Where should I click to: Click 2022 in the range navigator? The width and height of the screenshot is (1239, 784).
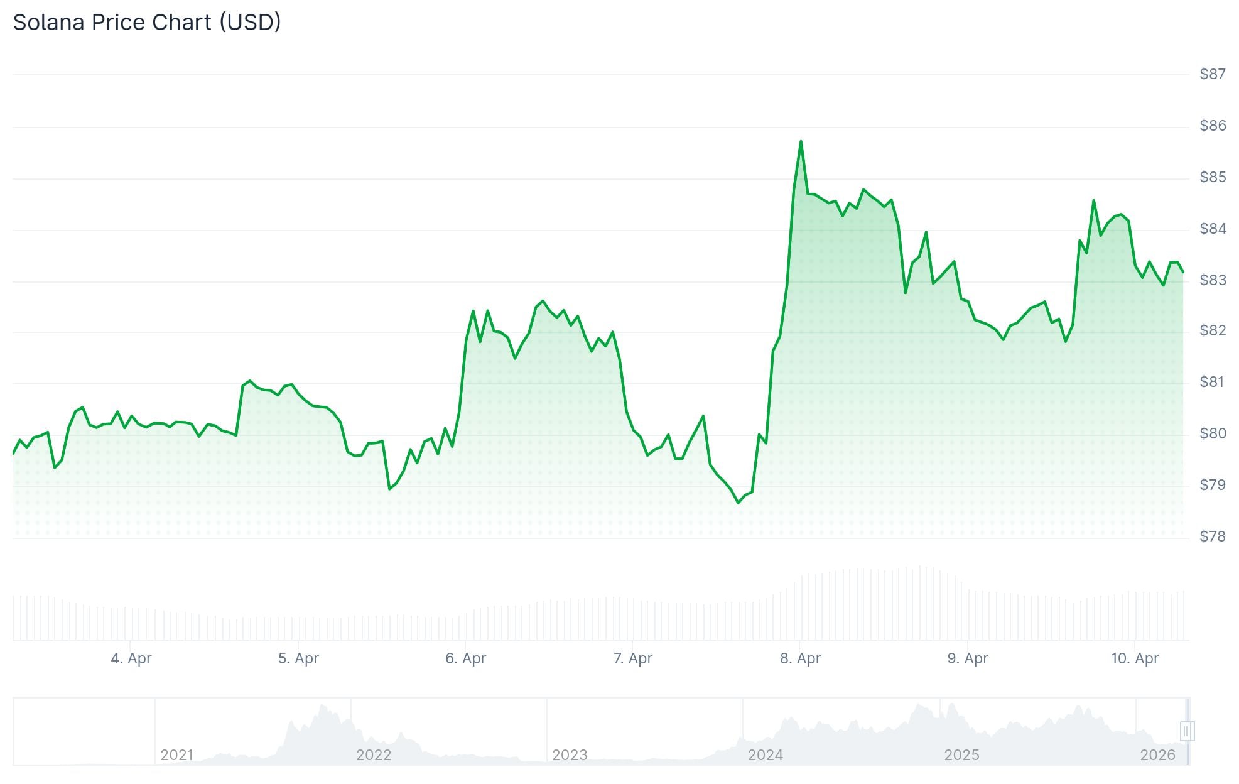(374, 754)
